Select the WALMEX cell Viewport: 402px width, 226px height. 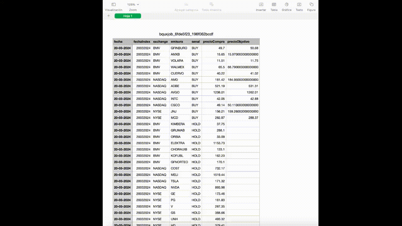[180, 67]
